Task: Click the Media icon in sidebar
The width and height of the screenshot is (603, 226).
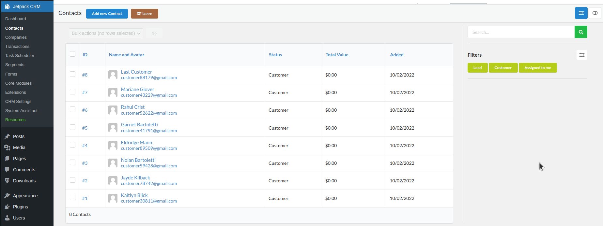Action: (x=7, y=148)
